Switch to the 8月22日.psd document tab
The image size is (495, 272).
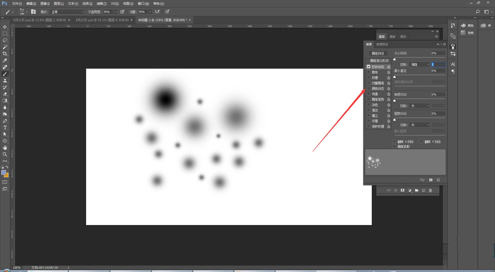40,20
